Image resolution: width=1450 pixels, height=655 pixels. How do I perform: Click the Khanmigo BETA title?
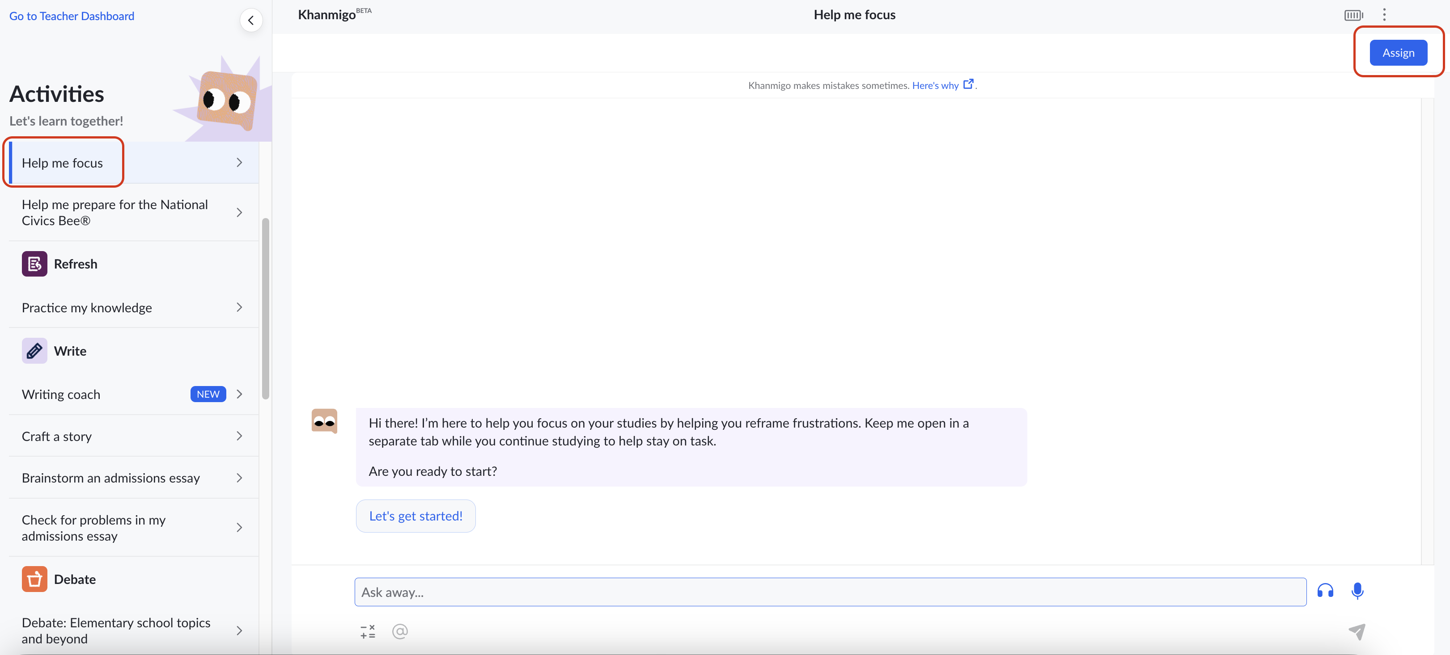(335, 14)
